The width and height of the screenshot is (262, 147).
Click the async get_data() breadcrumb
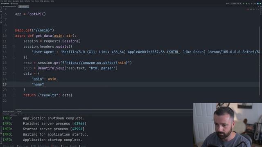(x=9, y=111)
